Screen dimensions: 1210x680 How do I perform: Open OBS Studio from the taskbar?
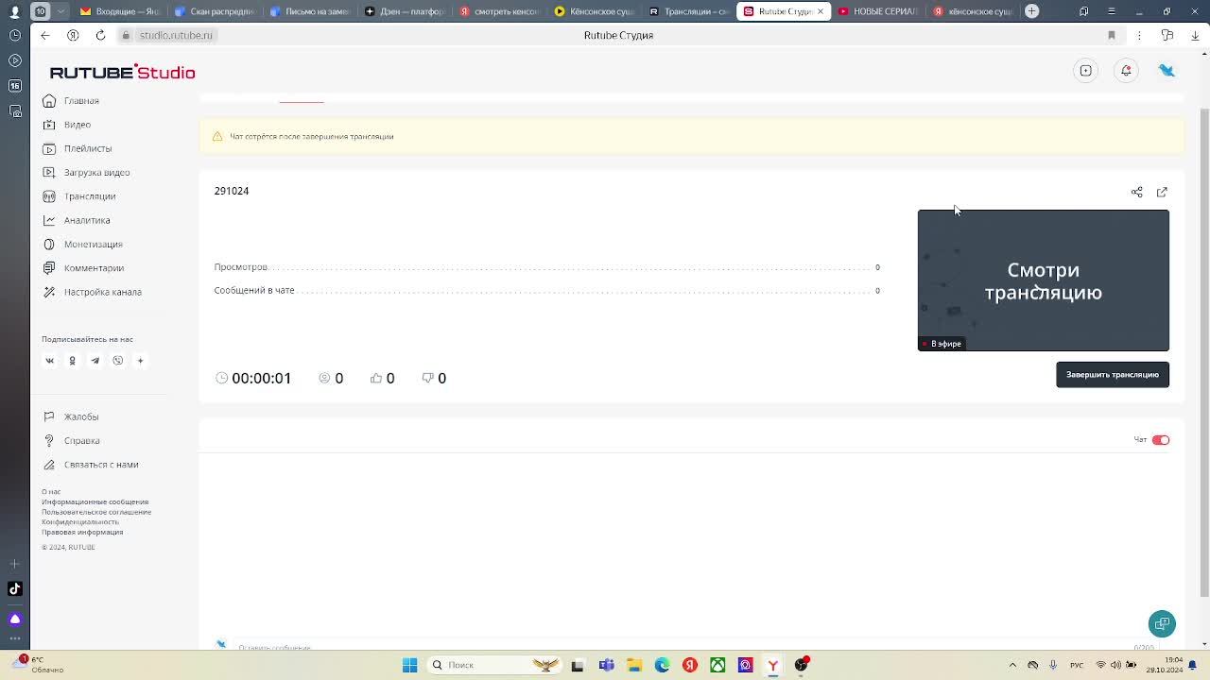[802, 665]
